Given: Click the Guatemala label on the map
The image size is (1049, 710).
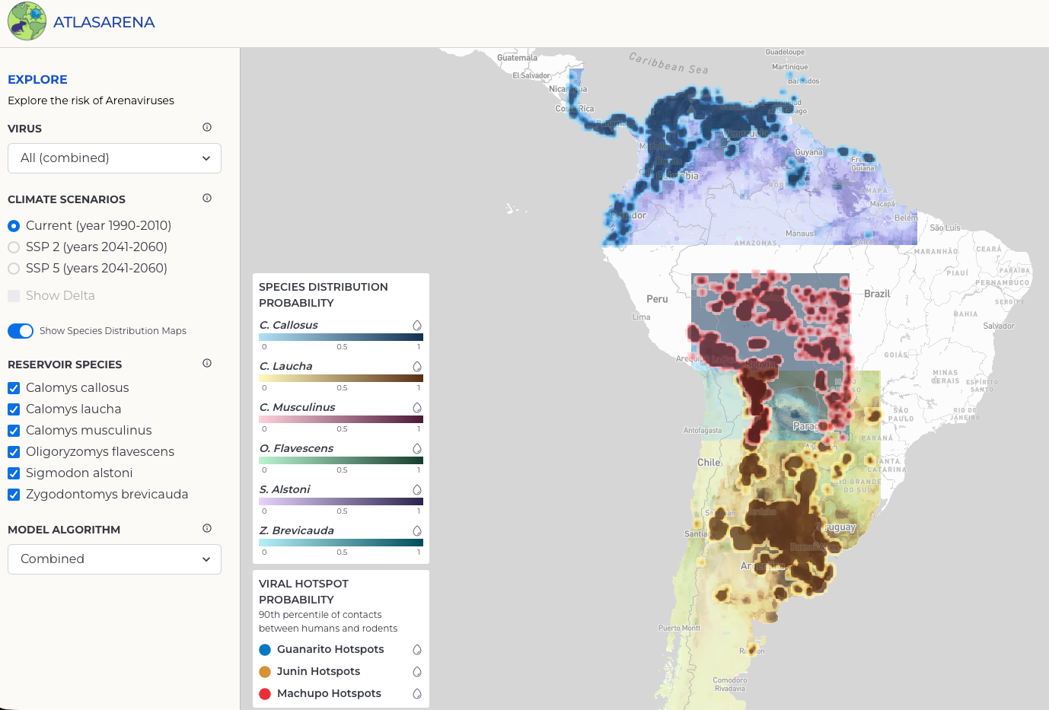Looking at the screenshot, I should pos(517,58).
